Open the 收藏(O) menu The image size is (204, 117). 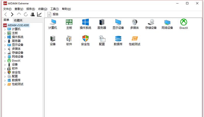43,9
